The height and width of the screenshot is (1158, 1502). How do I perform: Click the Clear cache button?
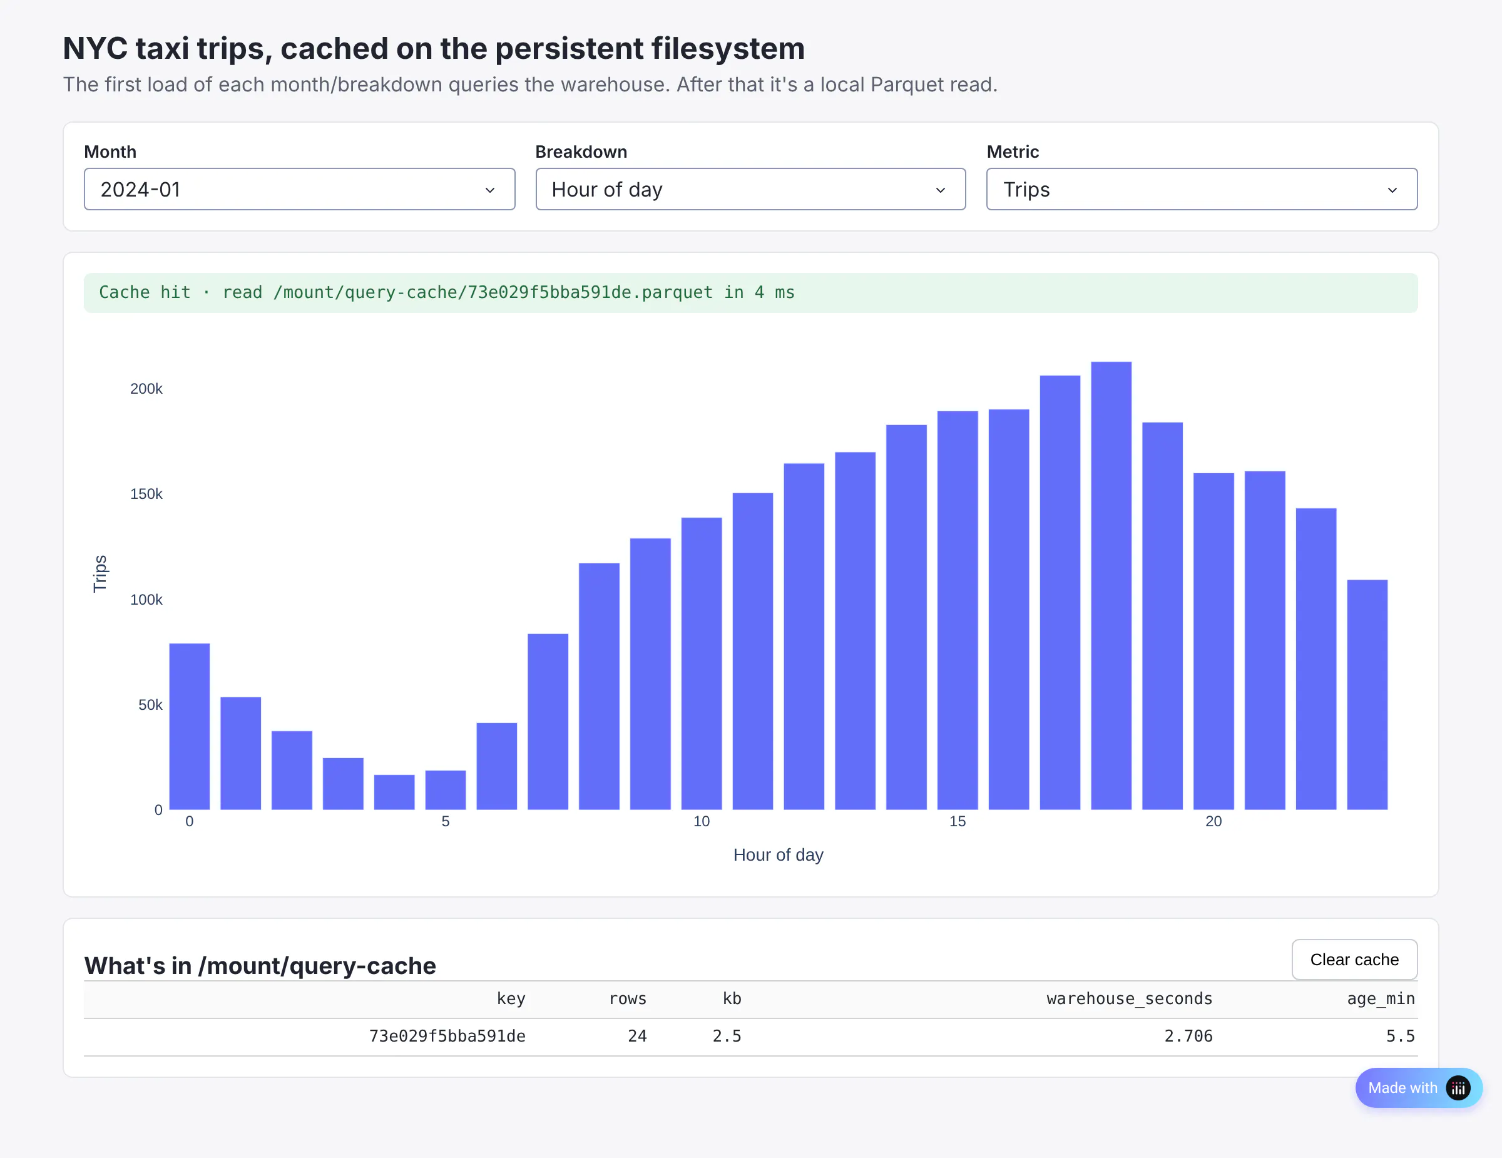tap(1354, 960)
